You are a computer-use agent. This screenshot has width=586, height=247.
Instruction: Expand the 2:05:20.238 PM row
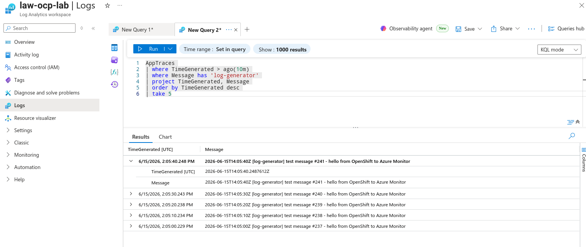[x=131, y=204]
